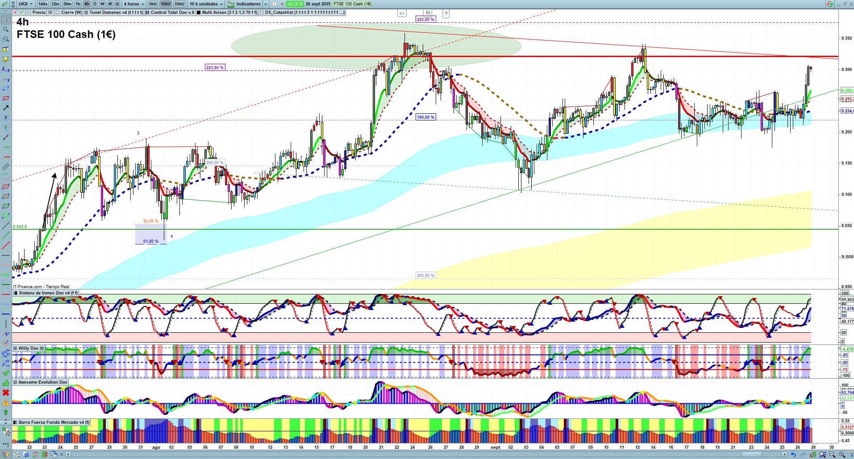
Task: Select the red diagonal line tool
Action: [6, 245]
